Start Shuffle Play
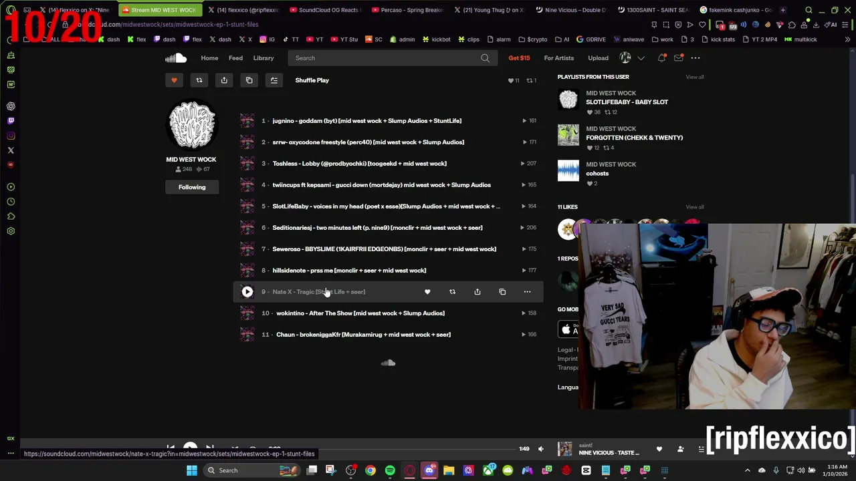Viewport: 856px width, 481px height. tap(312, 80)
